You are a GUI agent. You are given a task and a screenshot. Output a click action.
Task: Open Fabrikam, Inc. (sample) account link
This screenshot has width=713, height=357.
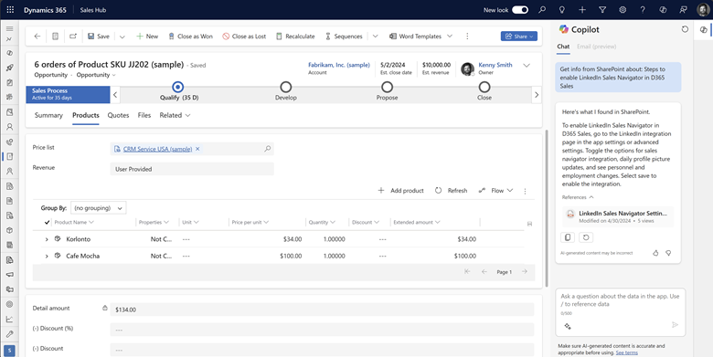tap(339, 65)
